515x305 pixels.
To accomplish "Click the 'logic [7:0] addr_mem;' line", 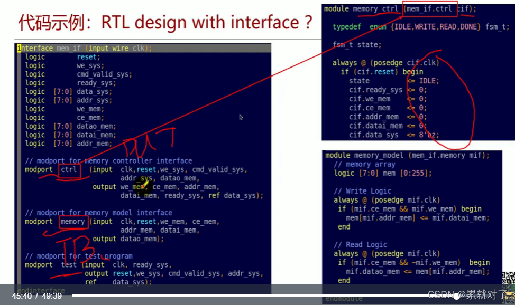I will (69, 144).
